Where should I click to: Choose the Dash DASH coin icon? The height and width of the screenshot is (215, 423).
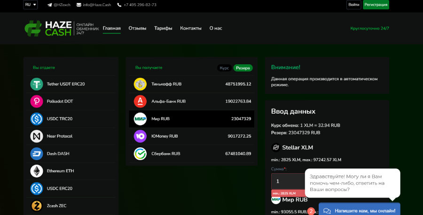click(x=37, y=154)
